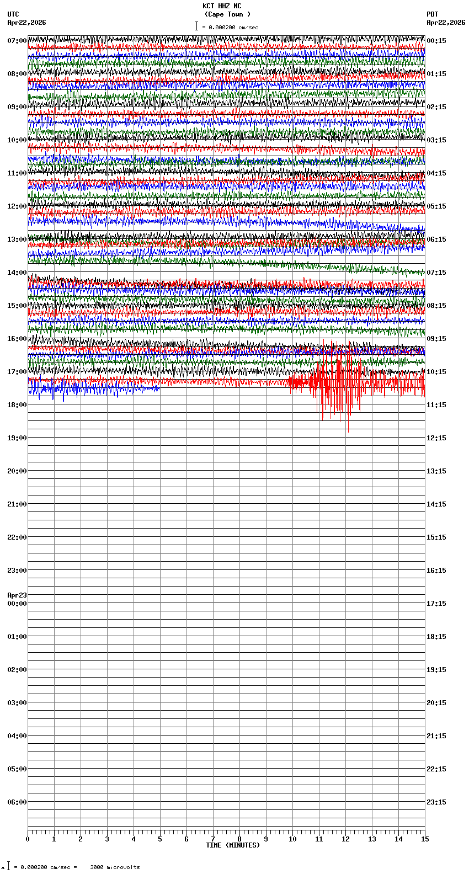Click the '07:15' PDT time label

(x=436, y=273)
